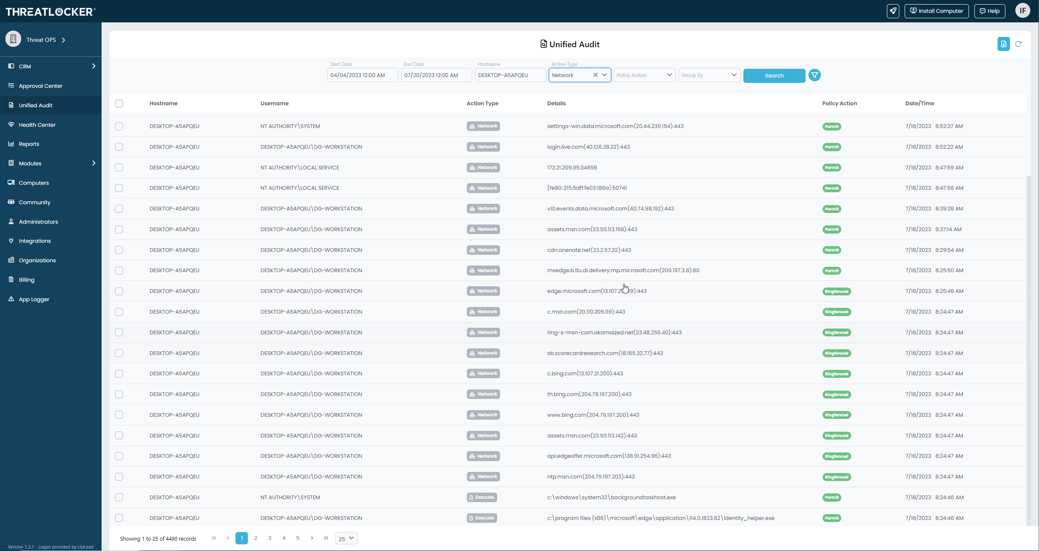Click the refresh audit icon
The image size is (1039, 551).
(1018, 44)
